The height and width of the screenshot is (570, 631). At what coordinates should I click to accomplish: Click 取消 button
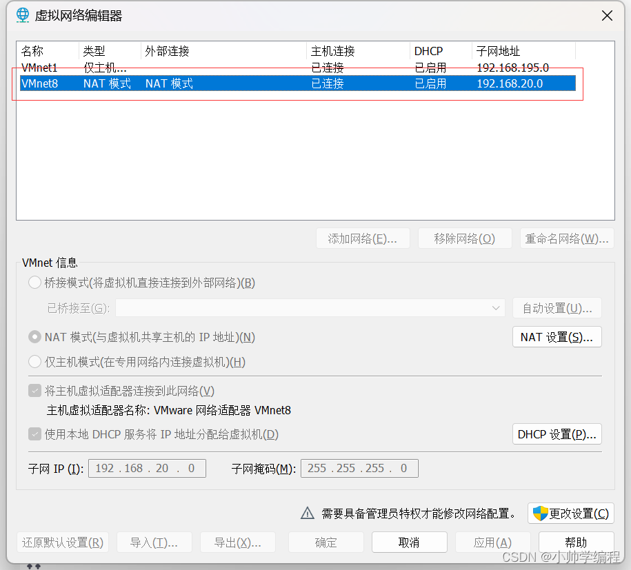pyautogui.click(x=409, y=542)
